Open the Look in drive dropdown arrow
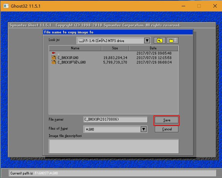This screenshot has height=178, width=222. pos(147,41)
